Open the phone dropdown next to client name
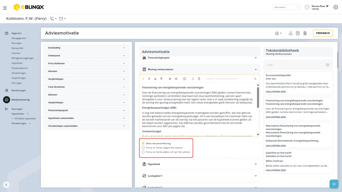This screenshot has height=192, width=342. pyautogui.click(x=53, y=18)
